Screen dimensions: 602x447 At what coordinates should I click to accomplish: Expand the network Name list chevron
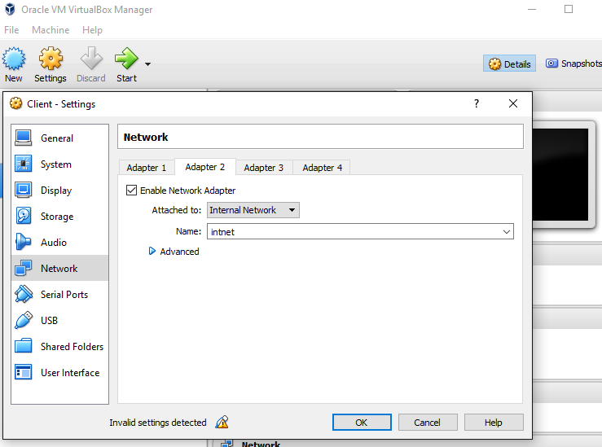507,232
